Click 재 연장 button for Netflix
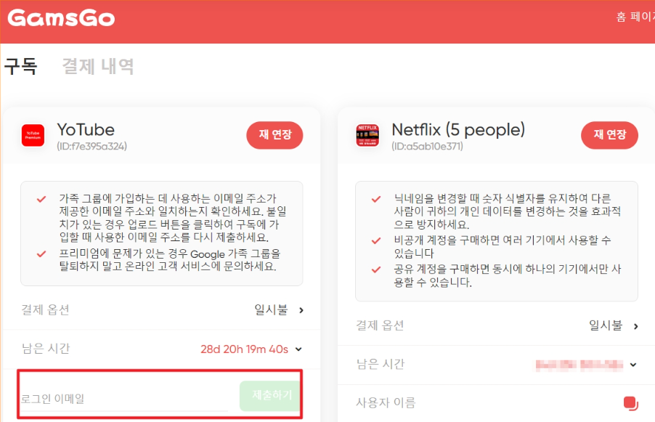Screen dimensions: 655x422 pos(609,135)
